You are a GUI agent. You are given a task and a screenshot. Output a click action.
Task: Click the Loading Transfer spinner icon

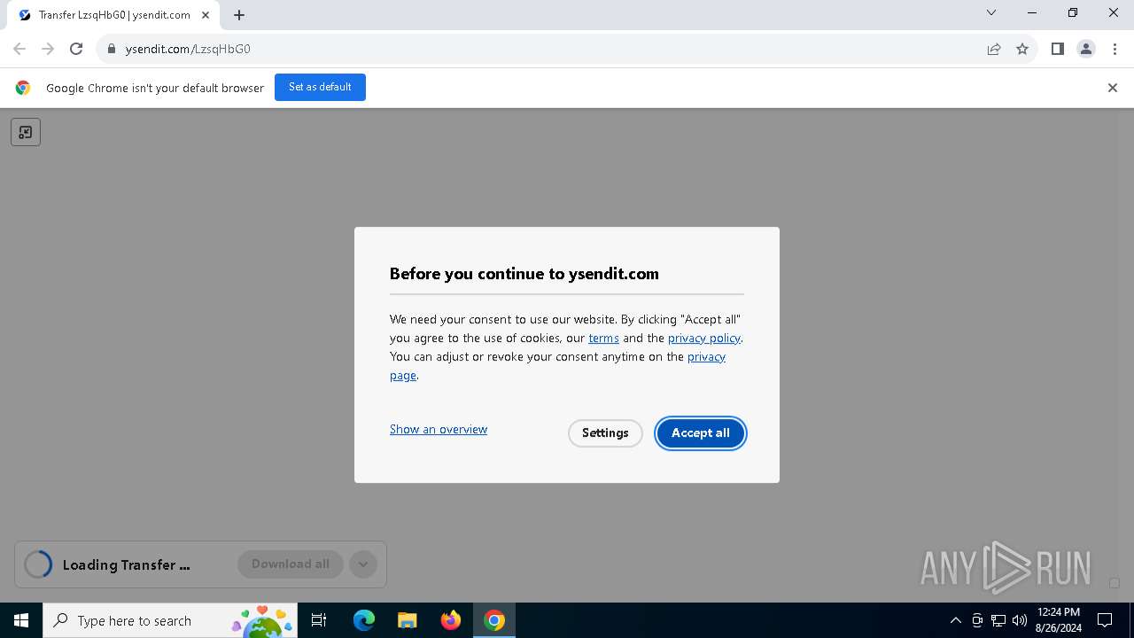click(x=38, y=564)
